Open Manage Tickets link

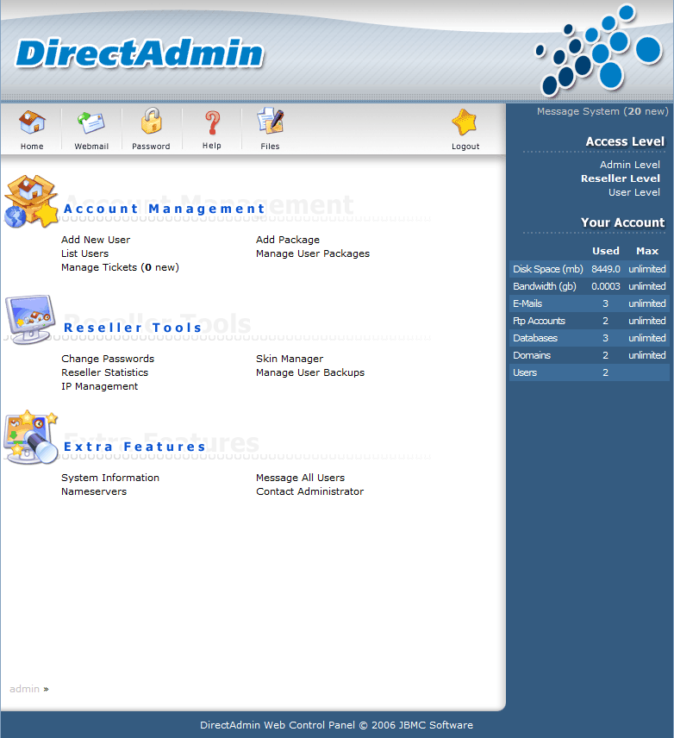tap(120, 267)
